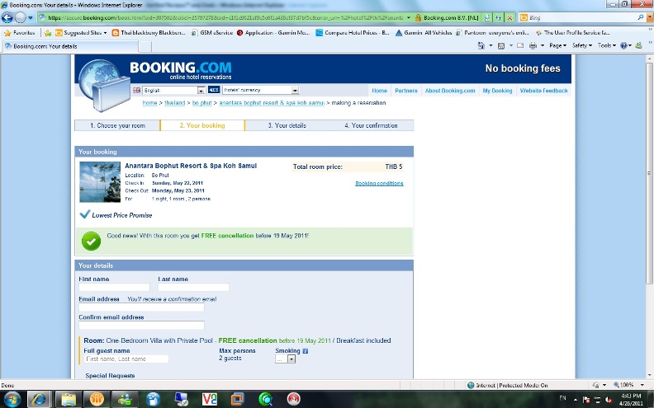Click the Last name input field
Screen dimensions: 654x408
(193, 288)
